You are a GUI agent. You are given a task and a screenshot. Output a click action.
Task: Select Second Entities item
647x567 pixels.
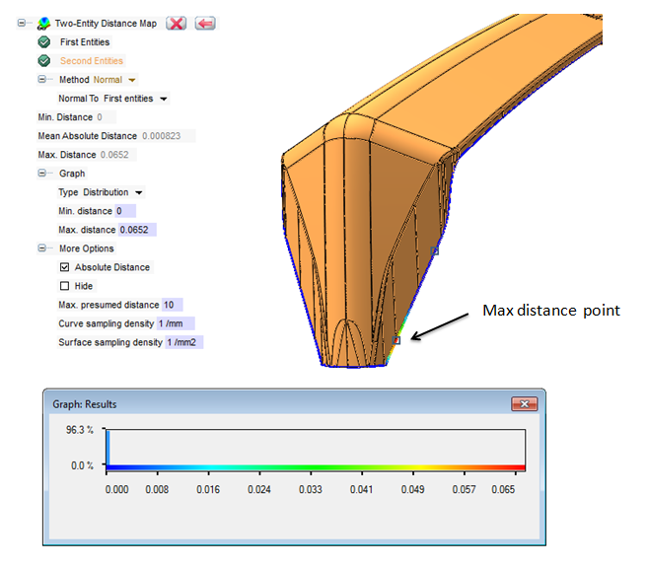pos(92,61)
